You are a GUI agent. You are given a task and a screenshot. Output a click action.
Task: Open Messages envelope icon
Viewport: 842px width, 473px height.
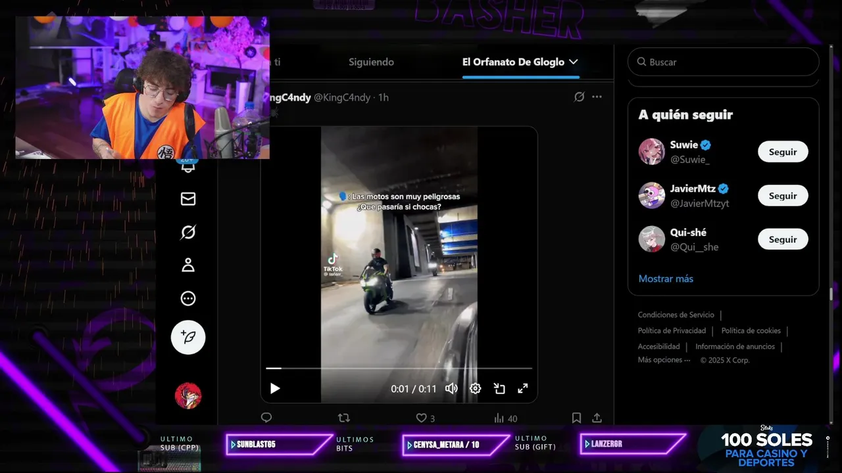tap(188, 198)
